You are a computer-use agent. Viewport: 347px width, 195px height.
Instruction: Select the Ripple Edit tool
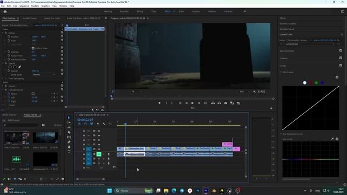click(x=69, y=127)
